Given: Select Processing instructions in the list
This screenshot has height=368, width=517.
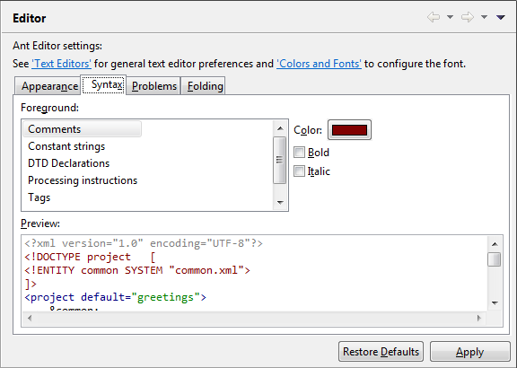Looking at the screenshot, I should [83, 180].
